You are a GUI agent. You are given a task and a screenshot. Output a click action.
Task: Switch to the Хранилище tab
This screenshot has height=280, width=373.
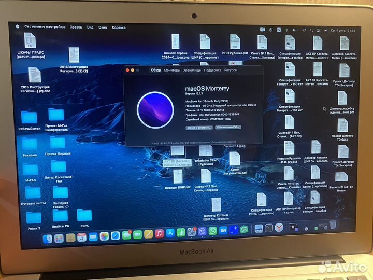point(192,70)
